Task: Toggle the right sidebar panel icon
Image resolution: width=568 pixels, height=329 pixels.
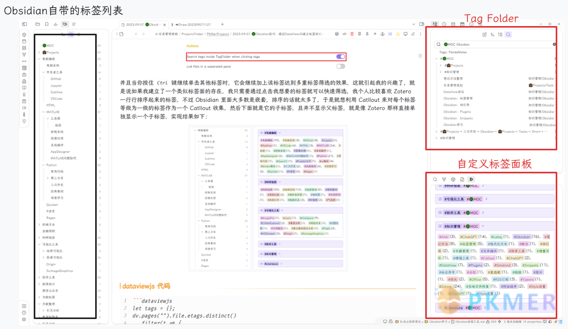Action: coord(422,24)
